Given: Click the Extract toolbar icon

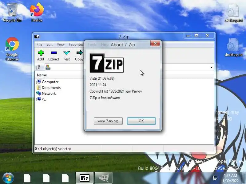Looking at the screenshot, I should pos(54,53).
